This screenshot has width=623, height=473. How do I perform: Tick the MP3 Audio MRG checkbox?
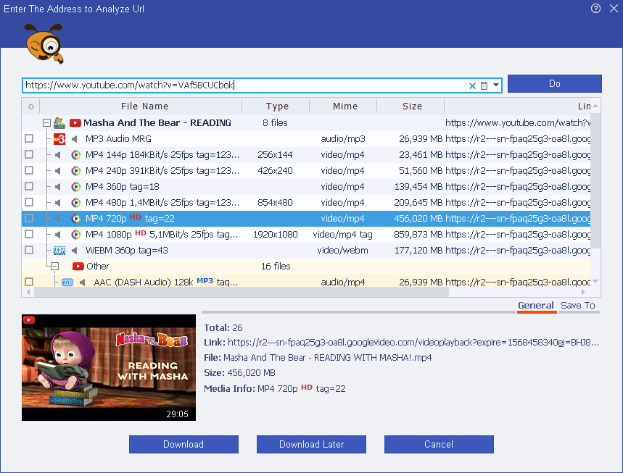tap(29, 138)
